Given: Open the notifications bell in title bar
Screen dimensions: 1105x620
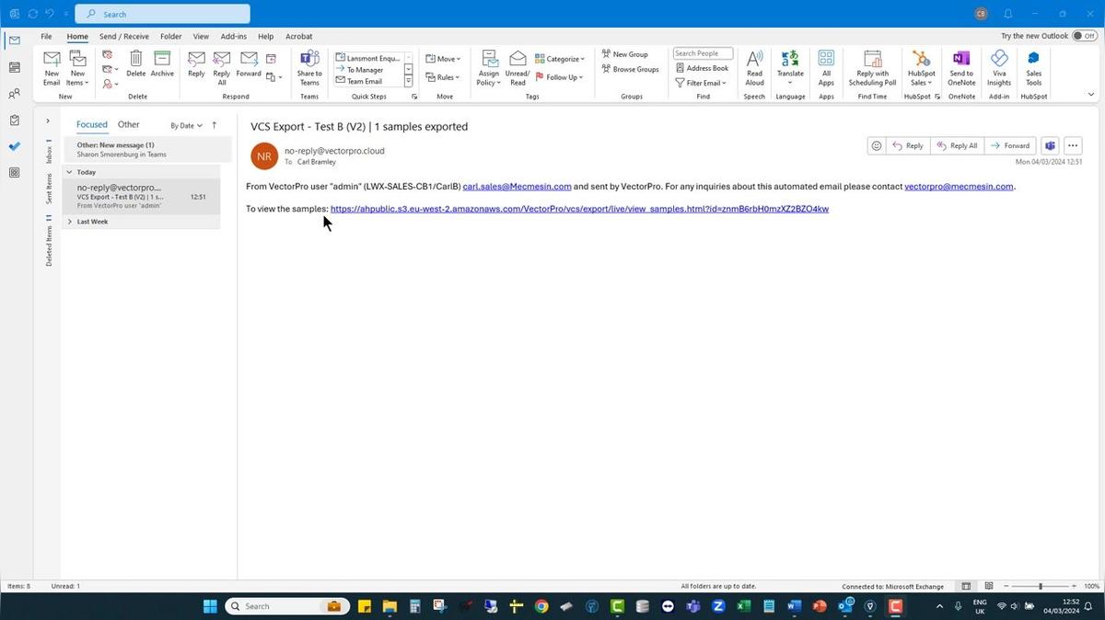Looking at the screenshot, I should (x=1008, y=14).
